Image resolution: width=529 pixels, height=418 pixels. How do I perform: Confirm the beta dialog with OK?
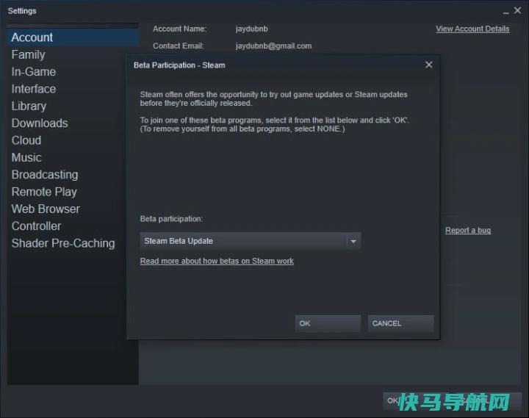[x=328, y=323]
